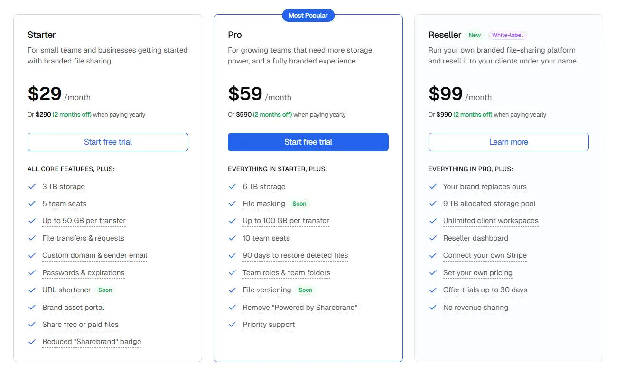634x371 pixels.
Task: Click the "New" badge beside Reseller
Action: click(x=475, y=35)
